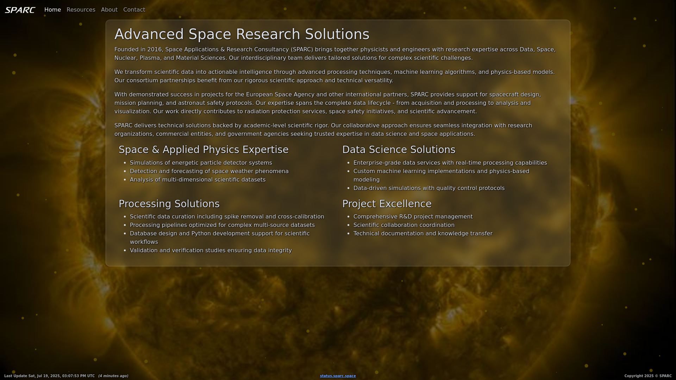
Task: Click 'Custom machine learning implementations' bullet
Action: point(442,175)
